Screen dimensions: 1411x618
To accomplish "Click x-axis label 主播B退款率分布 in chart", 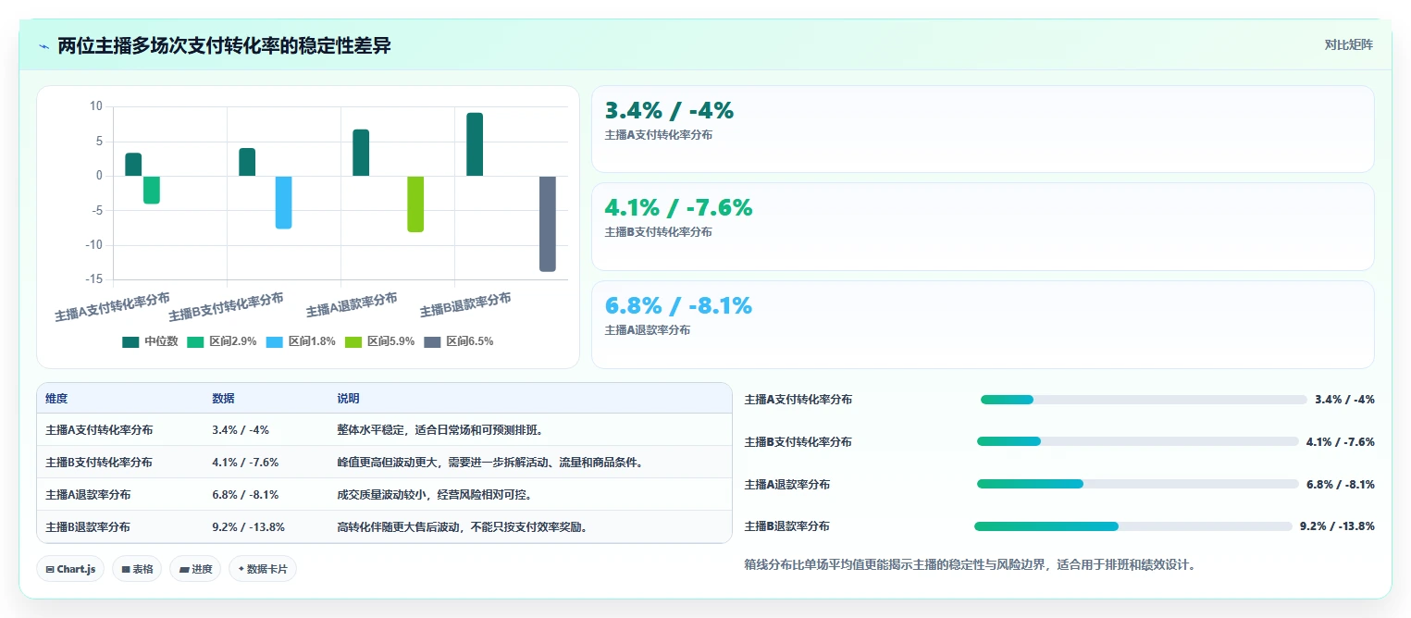I will [465, 305].
